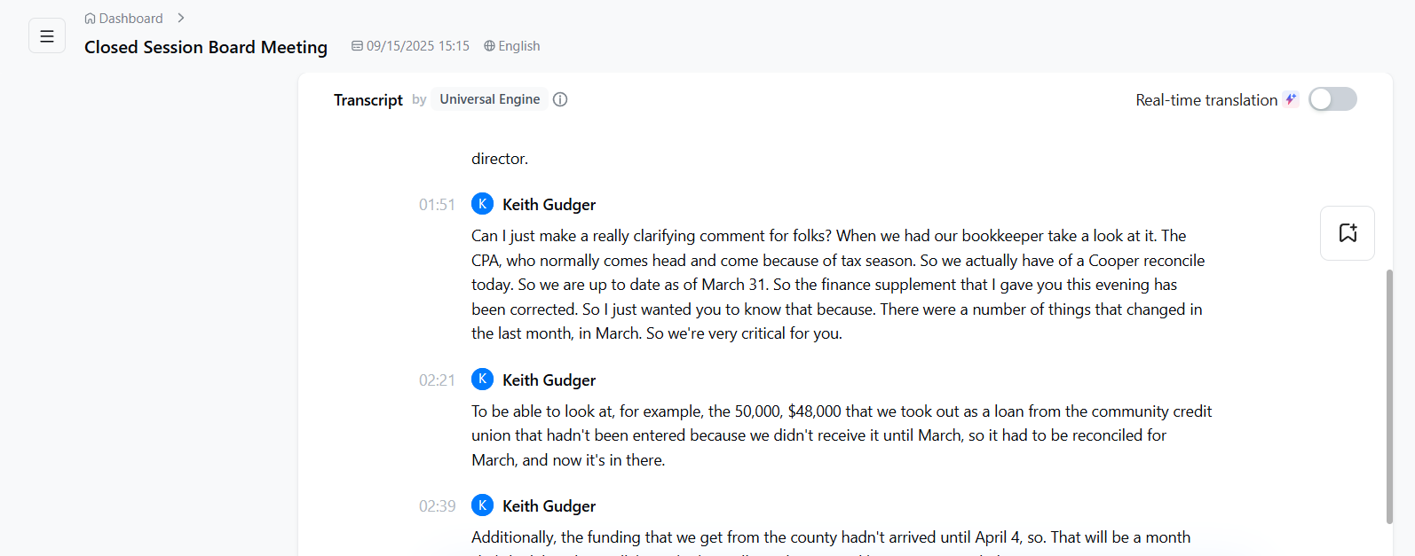Click Keith Gudger's avatar at 02:21
Screen dimensions: 1415x556
(x=482, y=380)
